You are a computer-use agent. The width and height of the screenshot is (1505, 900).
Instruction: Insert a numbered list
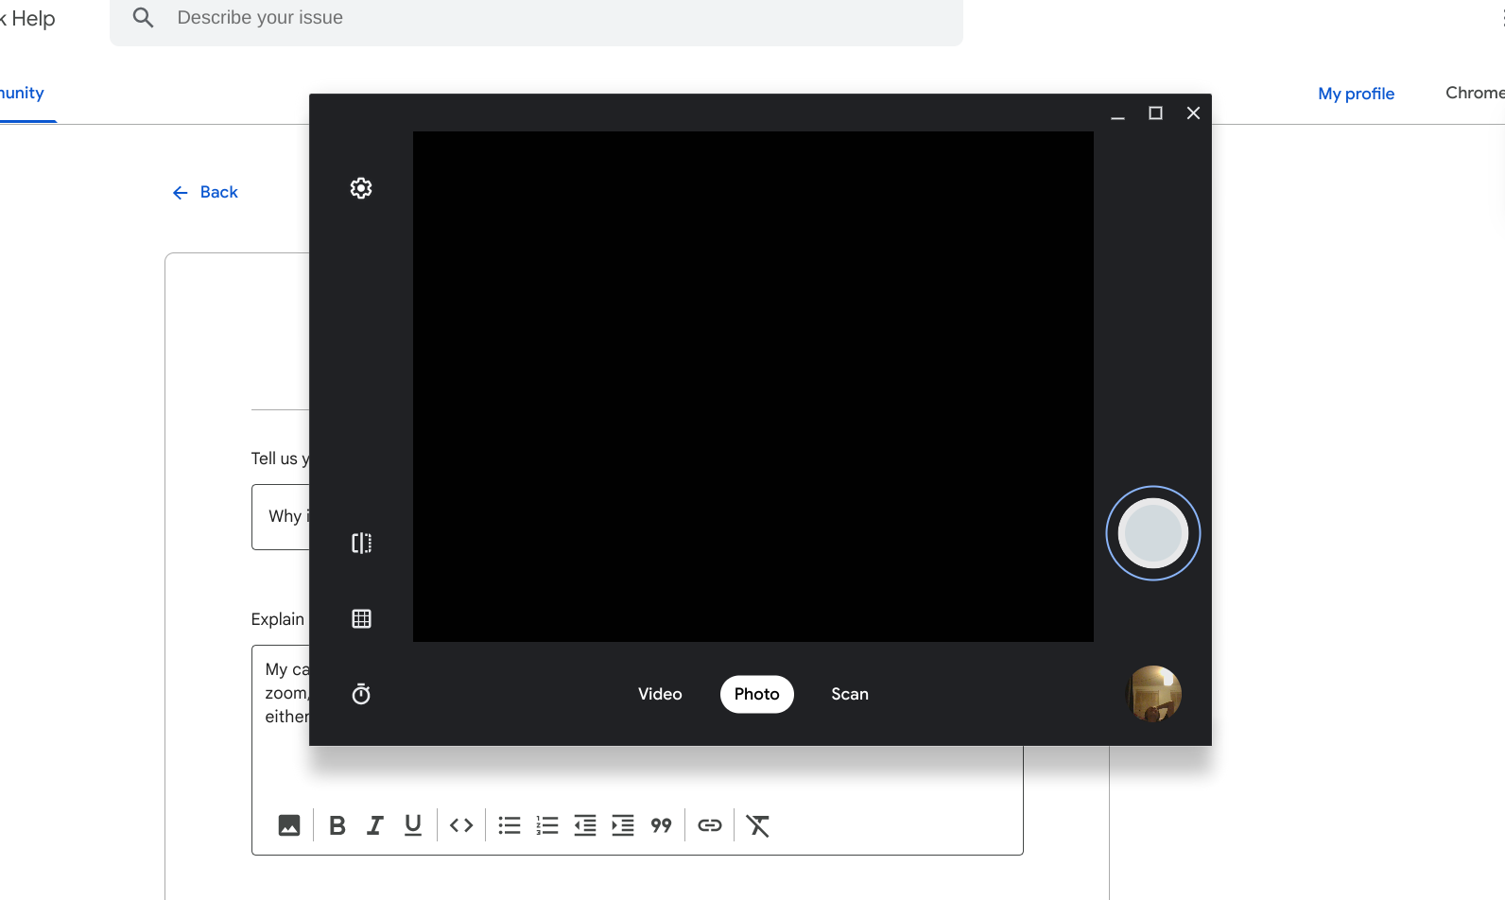point(547,825)
